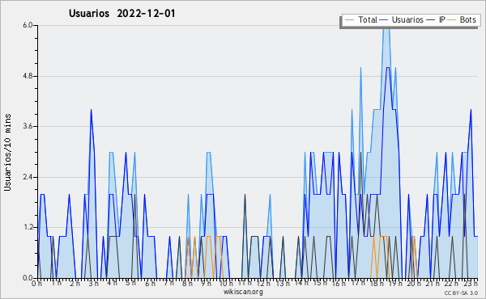Click the dark blue Usuarios legend line

pyautogui.click(x=384, y=20)
